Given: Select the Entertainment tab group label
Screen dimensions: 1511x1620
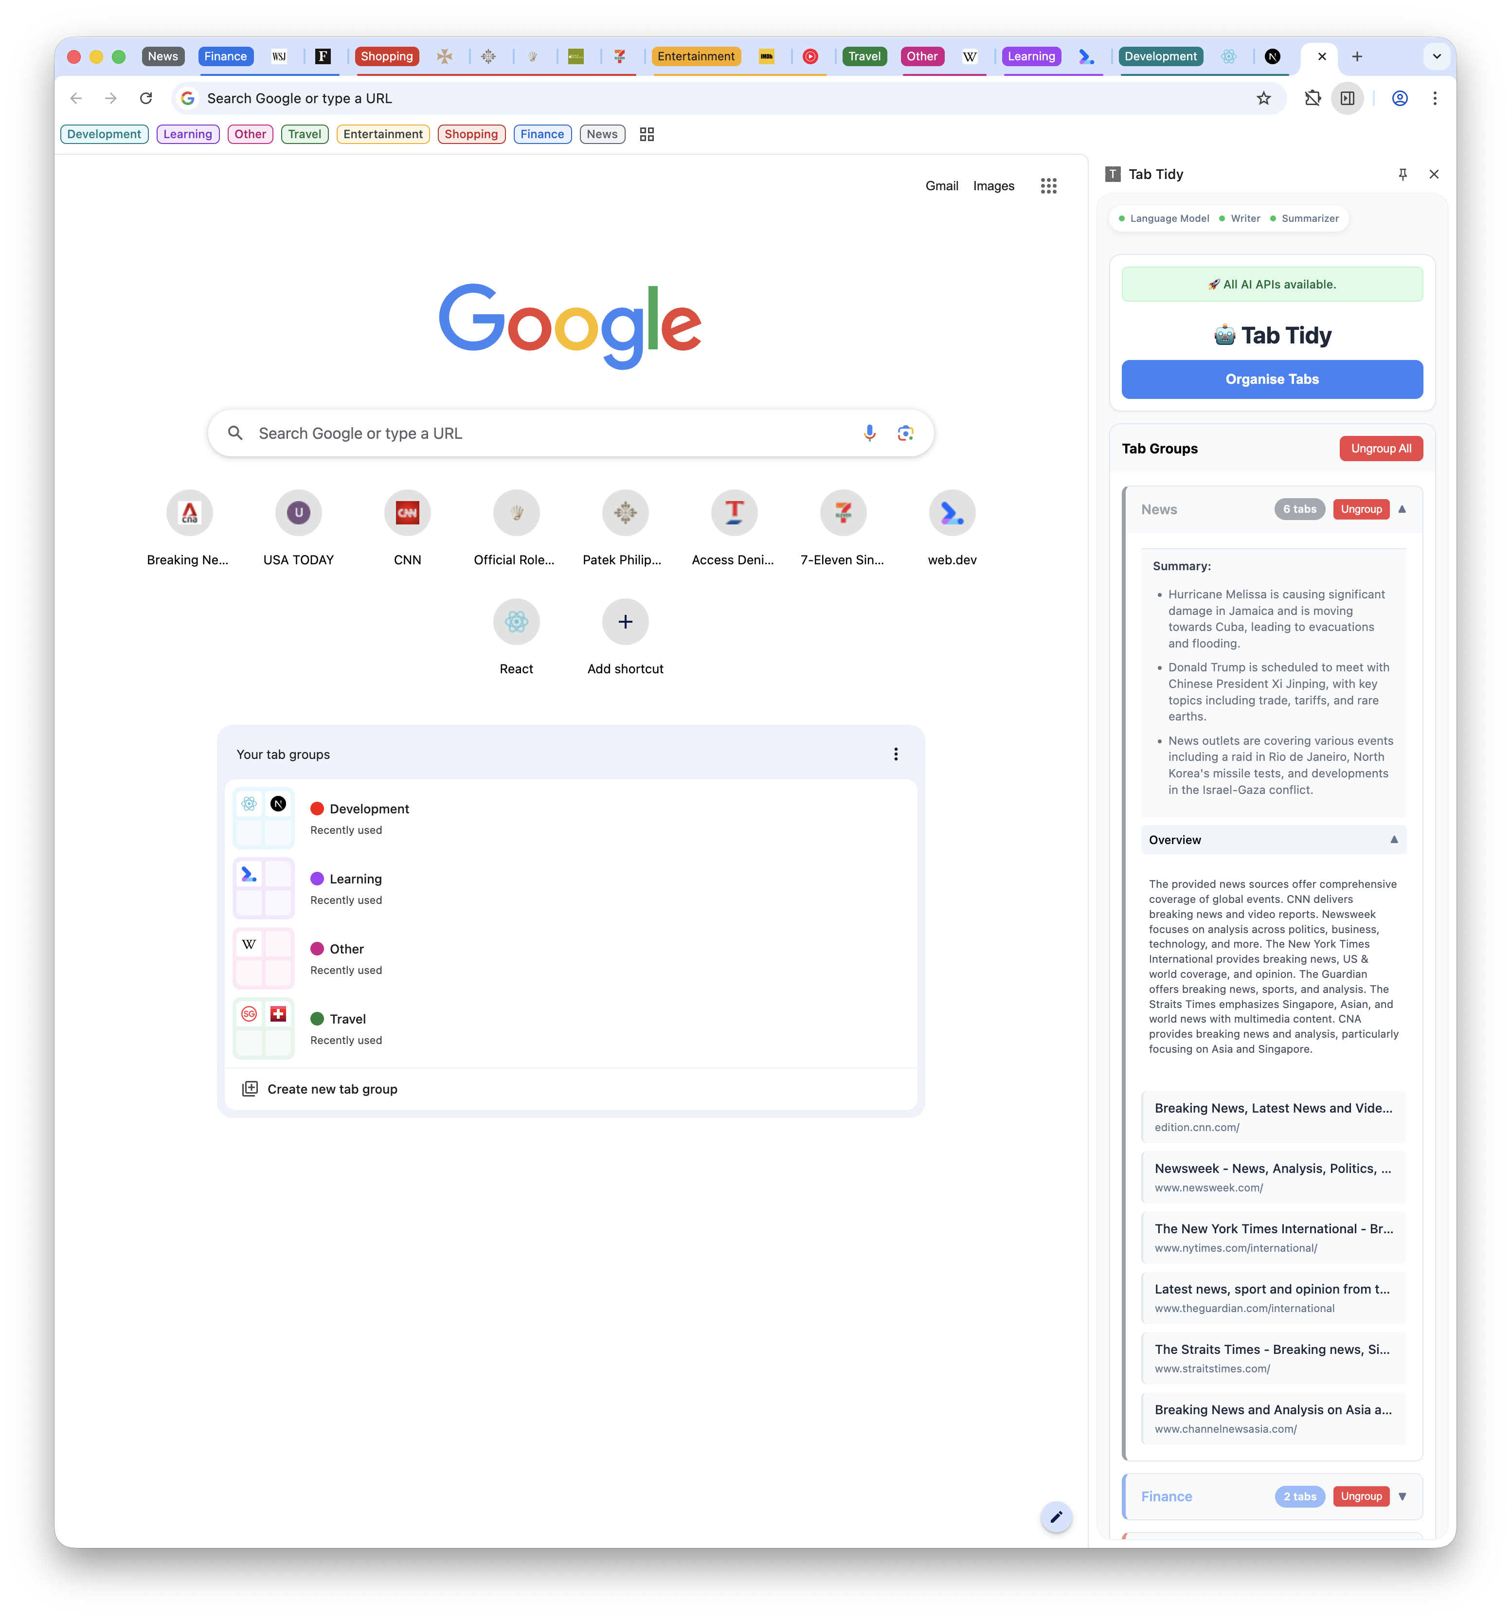Looking at the screenshot, I should tap(696, 56).
